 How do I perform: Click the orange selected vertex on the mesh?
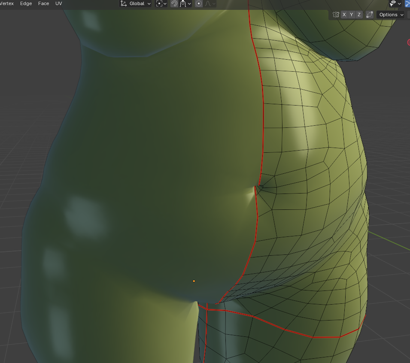(x=194, y=281)
